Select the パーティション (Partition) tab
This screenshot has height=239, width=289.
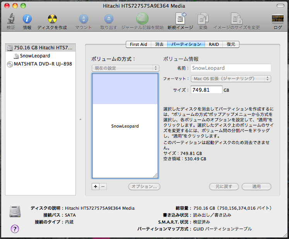pos(186,44)
